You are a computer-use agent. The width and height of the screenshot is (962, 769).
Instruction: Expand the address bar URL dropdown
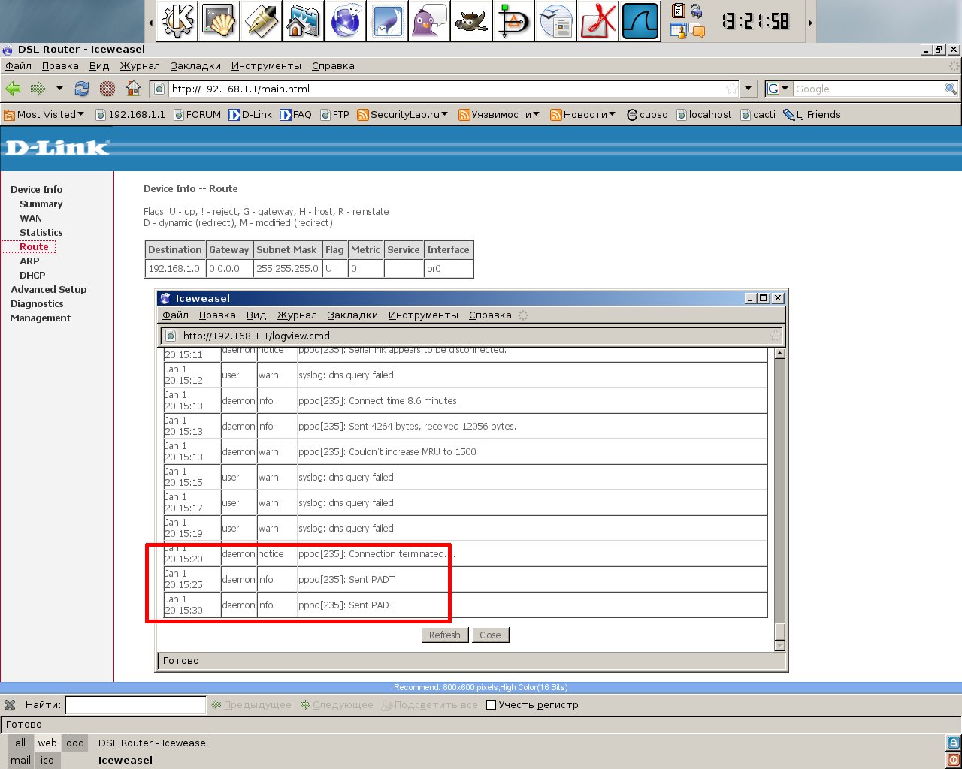pyautogui.click(x=749, y=89)
